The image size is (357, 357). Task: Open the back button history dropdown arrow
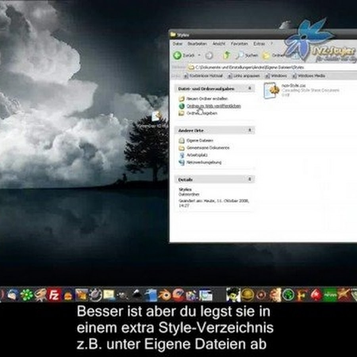pyautogui.click(x=200, y=56)
